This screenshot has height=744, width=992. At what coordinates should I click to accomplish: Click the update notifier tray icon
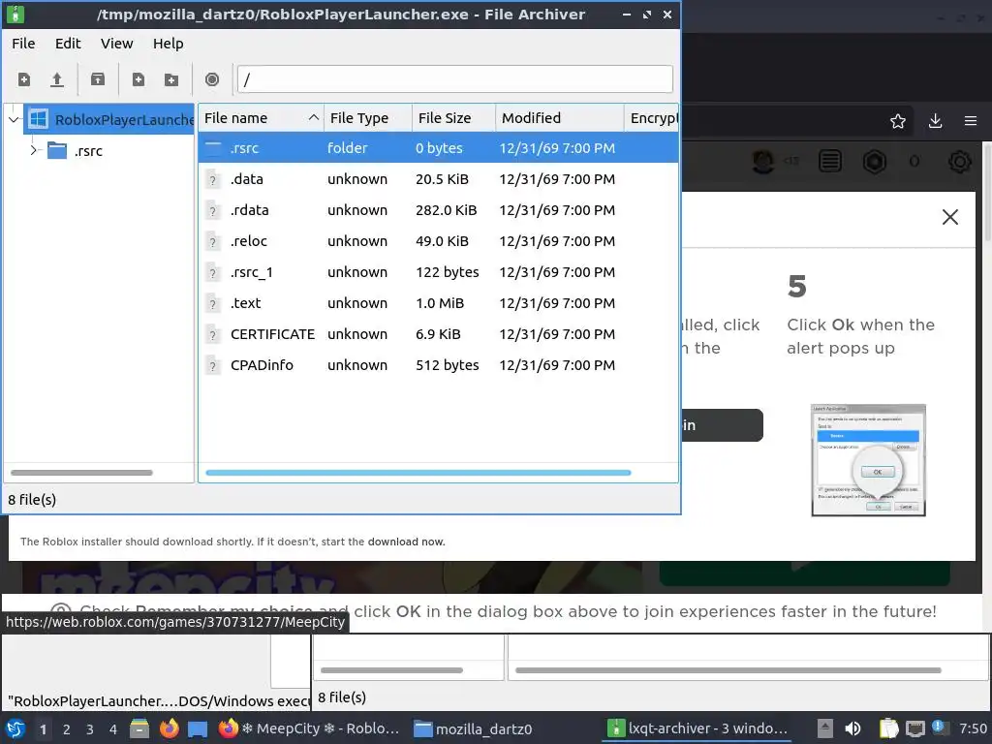pyautogui.click(x=940, y=728)
